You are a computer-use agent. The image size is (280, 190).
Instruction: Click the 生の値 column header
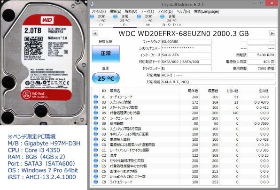(x=264, y=91)
